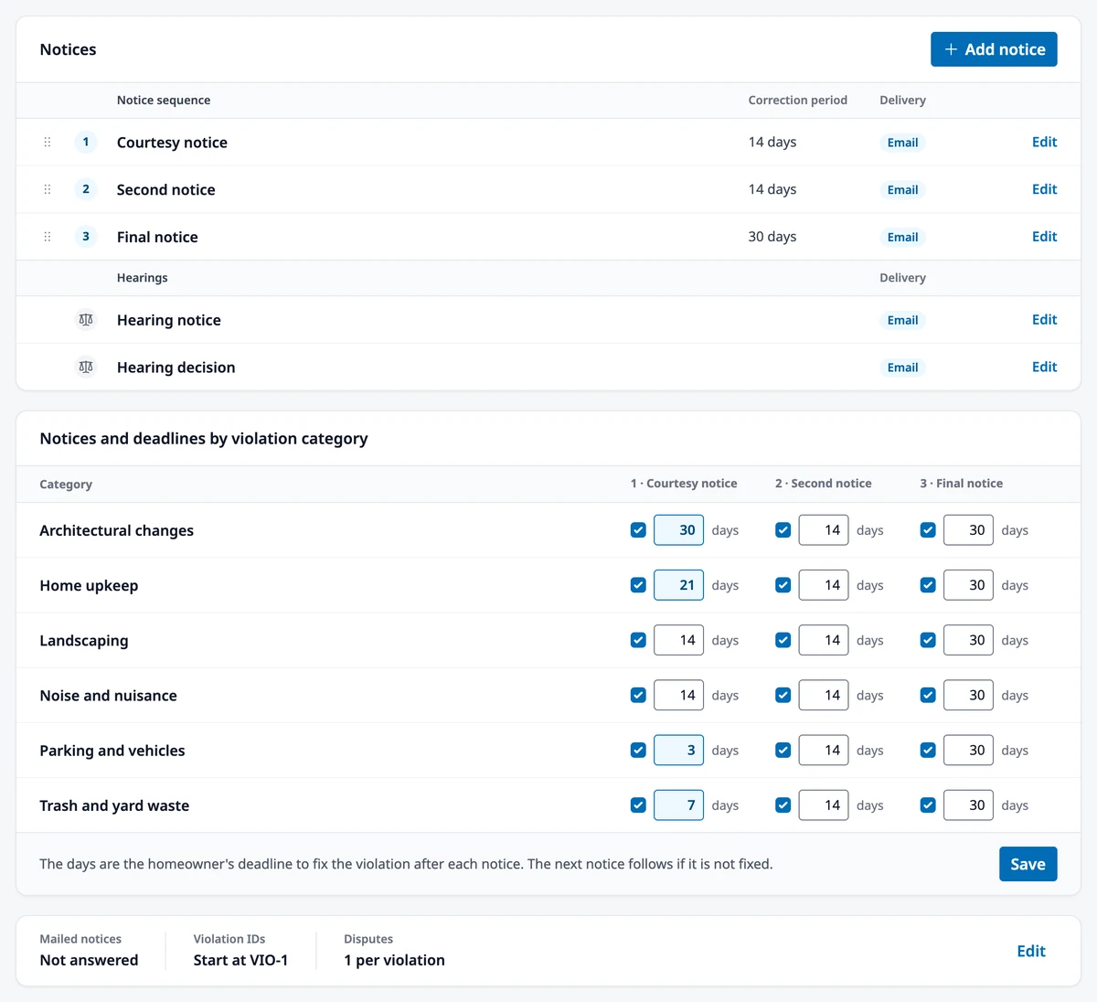
Task: Click the number 2 badge for Second notice
Action: click(x=86, y=189)
